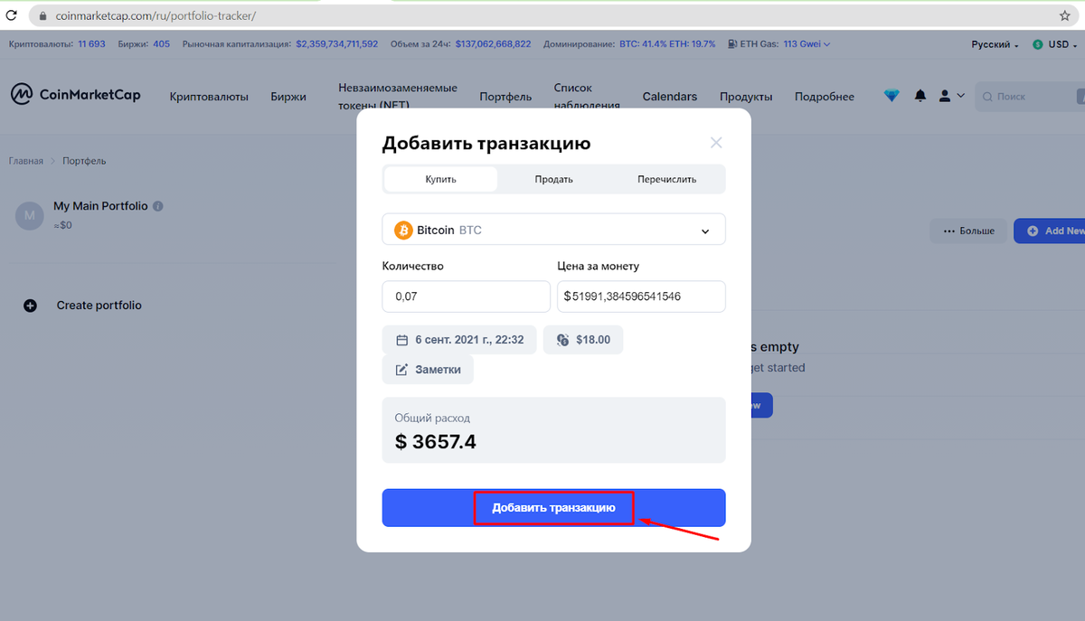This screenshot has height=621, width=1085.
Task: Click the My Main Portfolio avatar
Action: click(x=30, y=215)
